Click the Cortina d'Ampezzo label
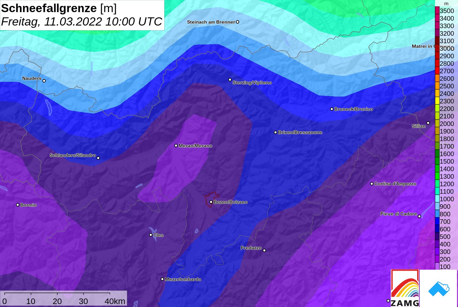This screenshot has height=307, width=458. coord(395,184)
